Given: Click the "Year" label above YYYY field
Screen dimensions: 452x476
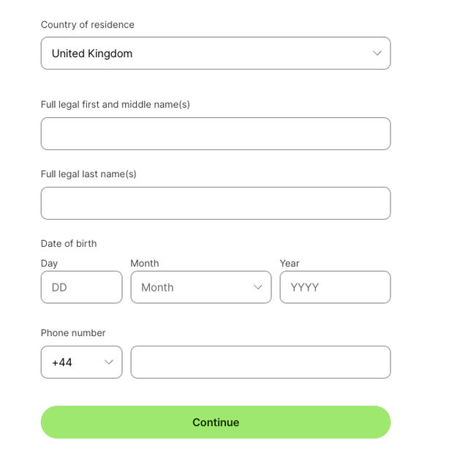Looking at the screenshot, I should pos(290,264).
